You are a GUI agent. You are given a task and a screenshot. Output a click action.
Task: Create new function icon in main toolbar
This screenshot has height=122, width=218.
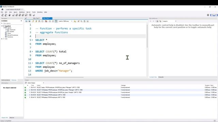click(x=27, y=15)
